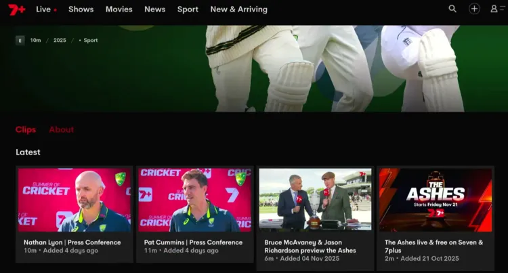Click the rating badge icon beside 10m

coord(20,41)
